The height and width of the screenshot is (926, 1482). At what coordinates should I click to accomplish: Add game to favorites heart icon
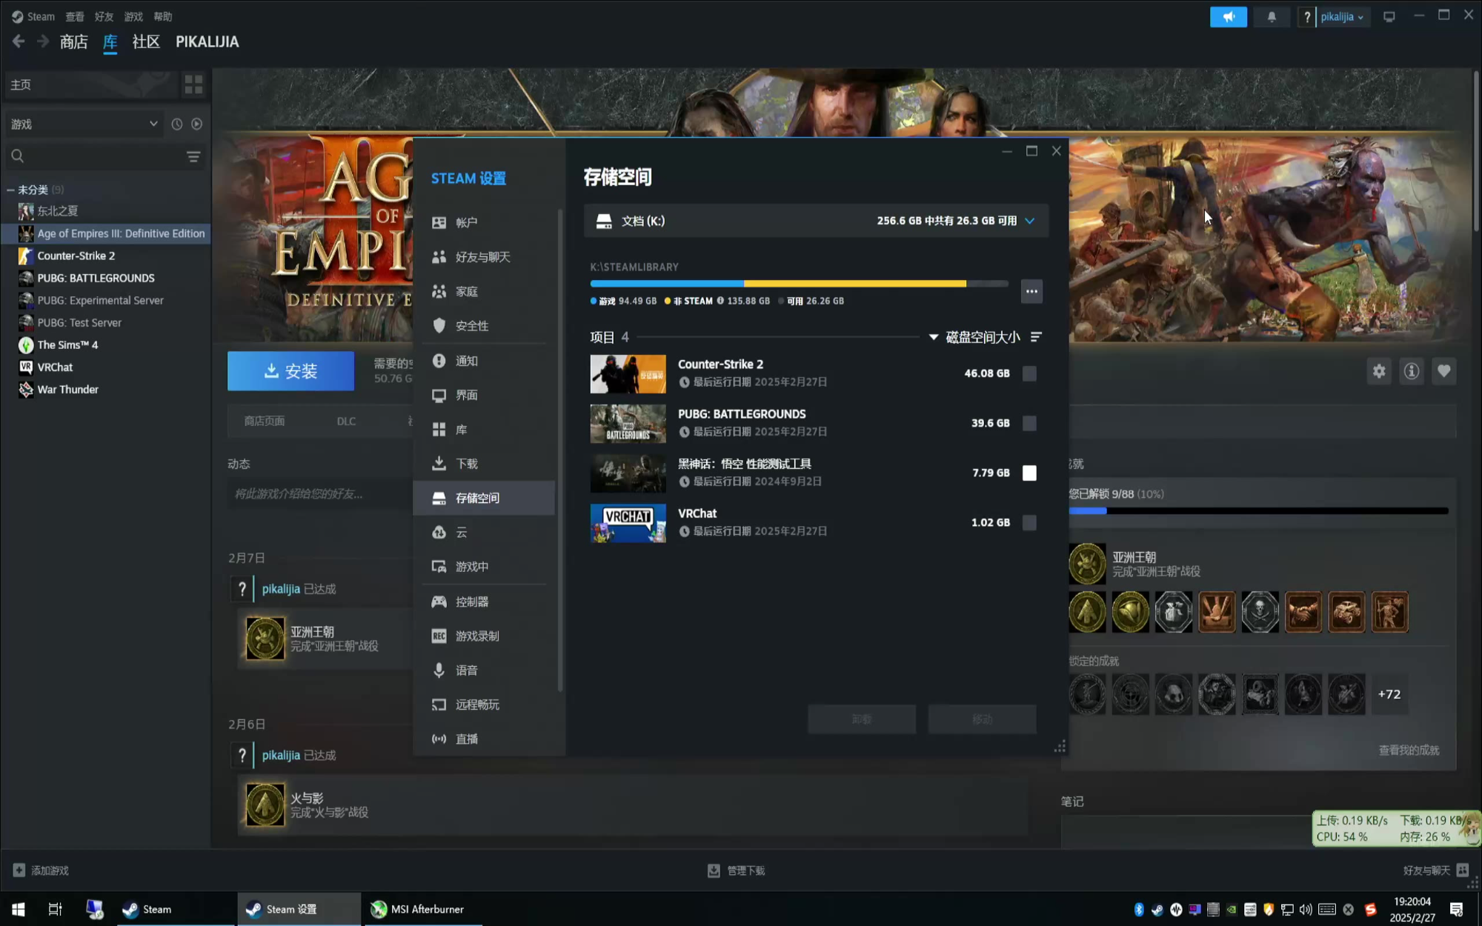[1444, 371]
